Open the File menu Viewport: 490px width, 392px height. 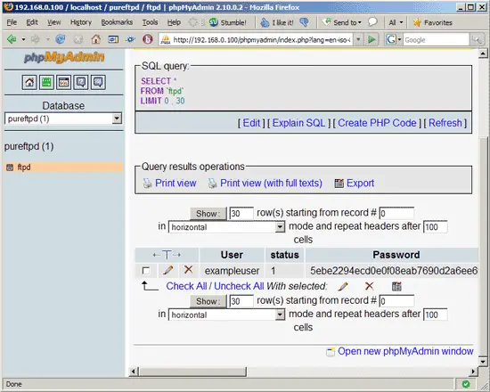tap(12, 22)
